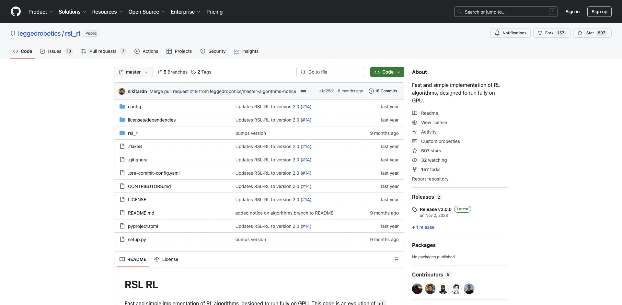Click the Custom properties link

pos(440,141)
